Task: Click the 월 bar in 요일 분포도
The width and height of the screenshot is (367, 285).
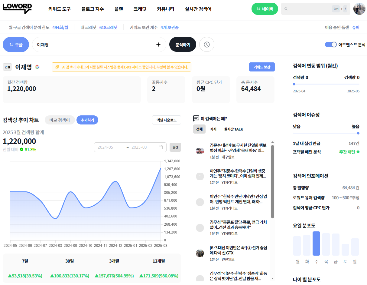Action: [x=297, y=246]
